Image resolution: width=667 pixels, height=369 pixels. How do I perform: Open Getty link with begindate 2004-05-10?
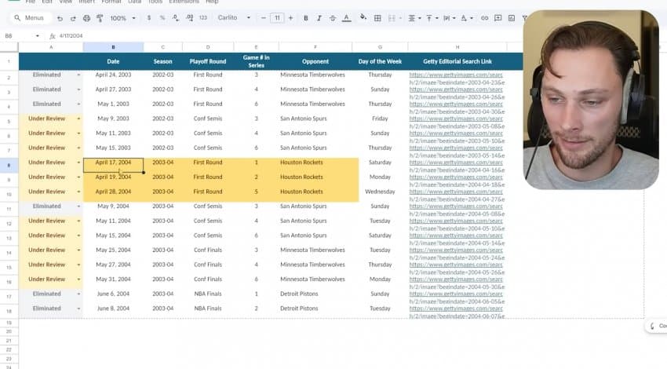tap(457, 225)
